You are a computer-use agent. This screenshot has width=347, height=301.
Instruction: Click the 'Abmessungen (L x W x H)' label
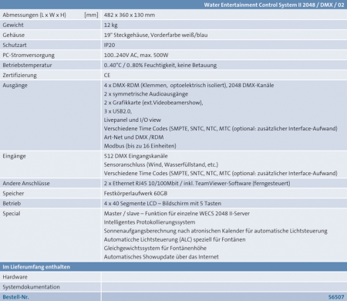pos(34,15)
